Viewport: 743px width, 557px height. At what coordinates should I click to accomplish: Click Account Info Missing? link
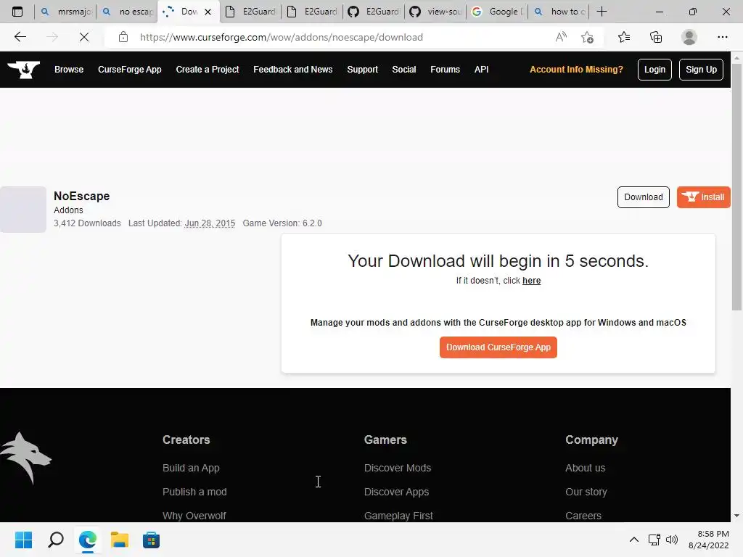(576, 70)
